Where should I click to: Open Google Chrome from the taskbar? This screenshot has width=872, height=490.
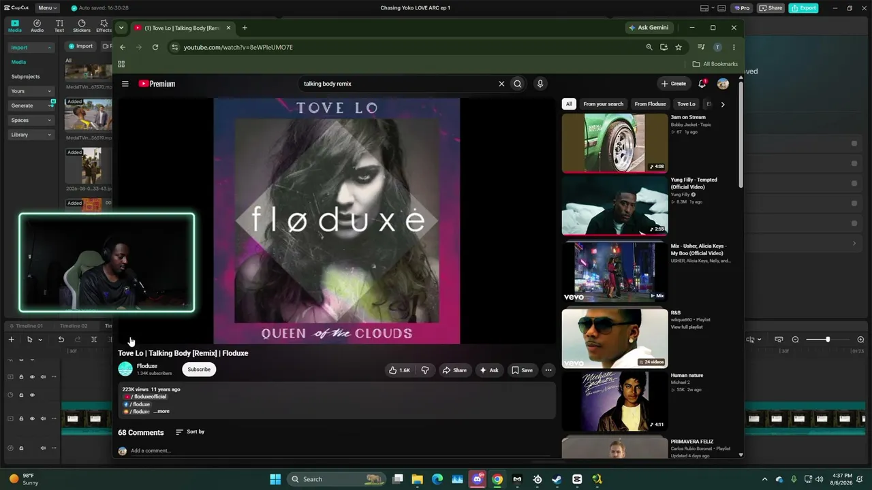pos(497,479)
